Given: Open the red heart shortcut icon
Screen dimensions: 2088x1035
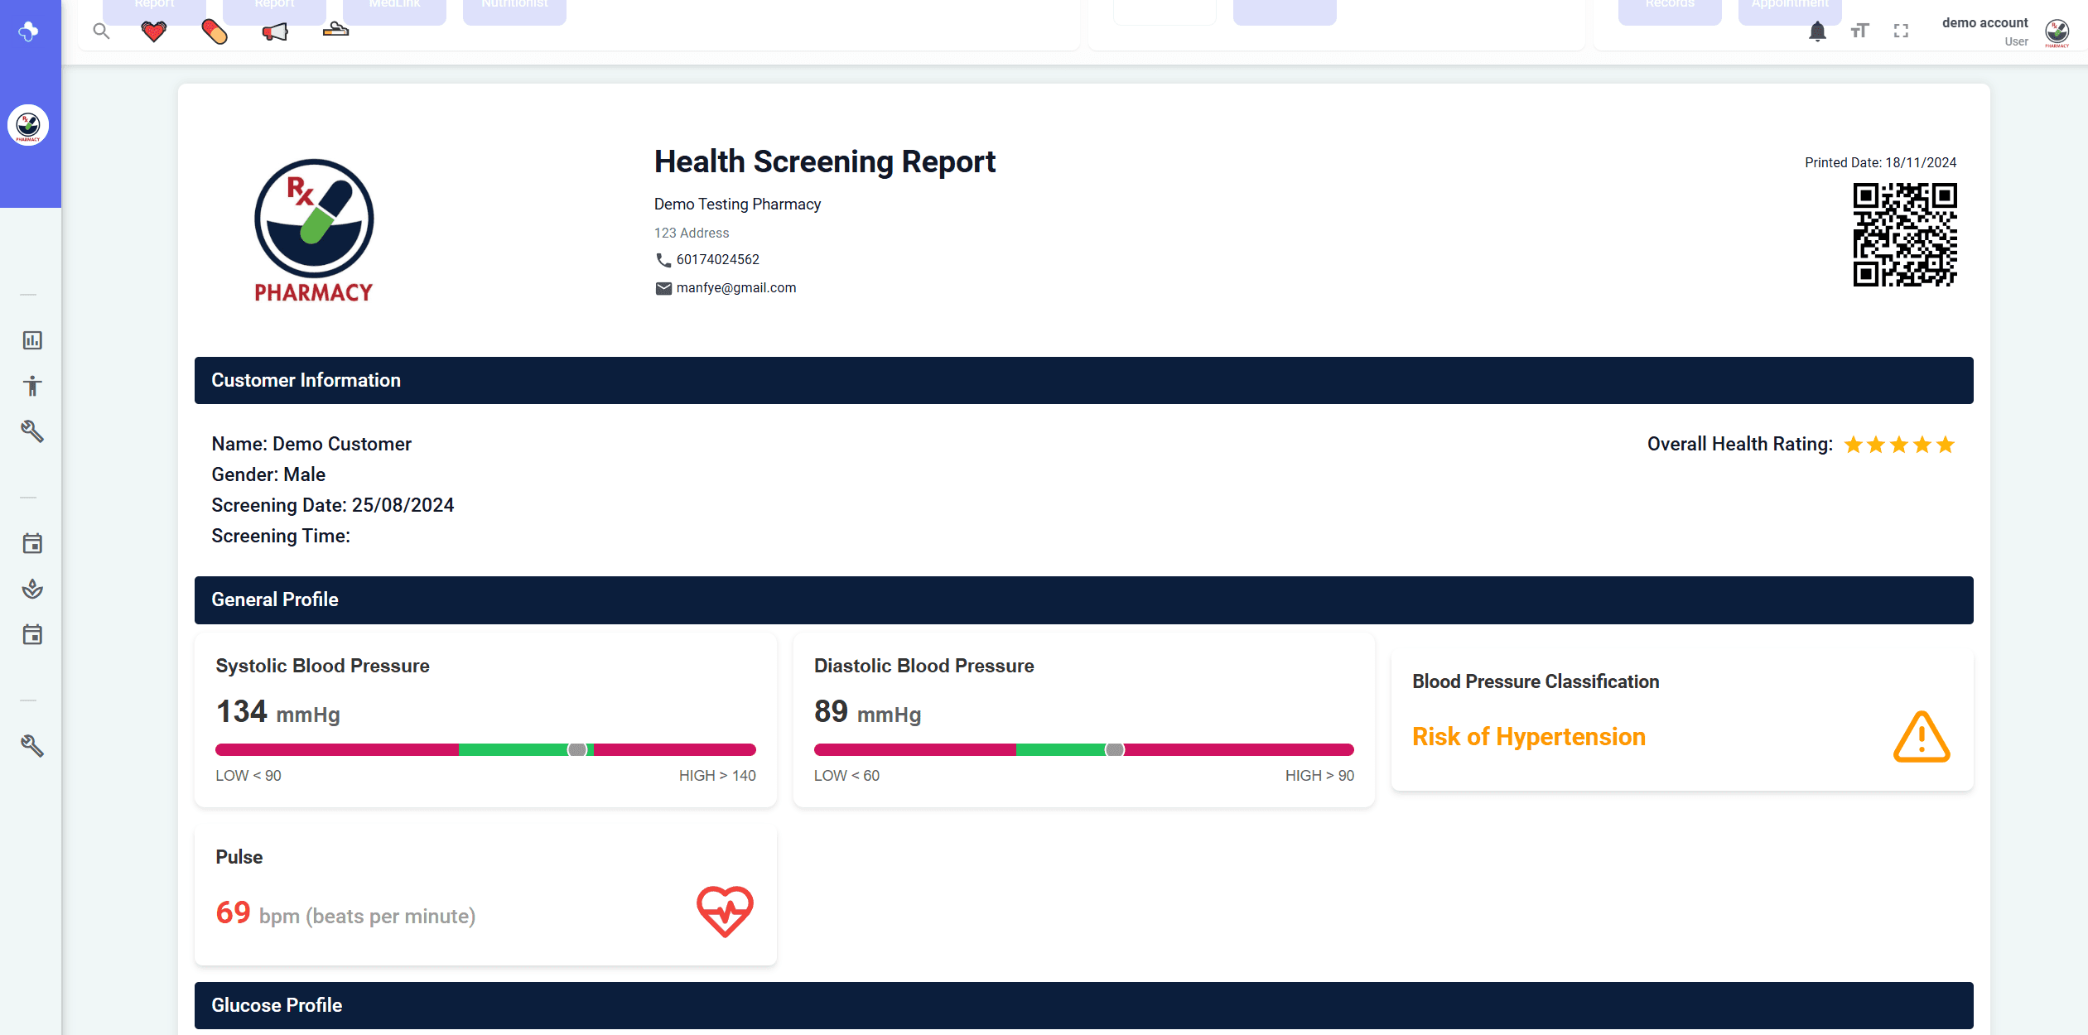Looking at the screenshot, I should tap(154, 31).
